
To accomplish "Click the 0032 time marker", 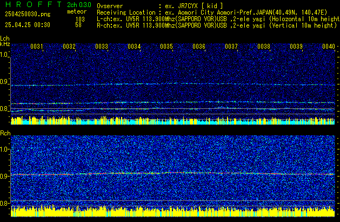I will click(x=69, y=47).
